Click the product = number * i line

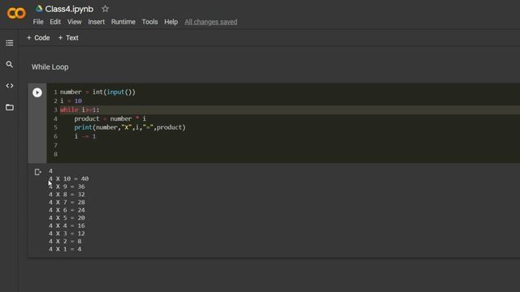tap(110, 118)
